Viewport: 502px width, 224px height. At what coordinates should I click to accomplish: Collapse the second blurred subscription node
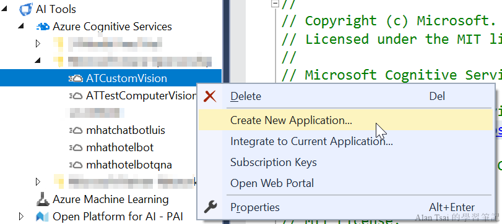coord(38,60)
